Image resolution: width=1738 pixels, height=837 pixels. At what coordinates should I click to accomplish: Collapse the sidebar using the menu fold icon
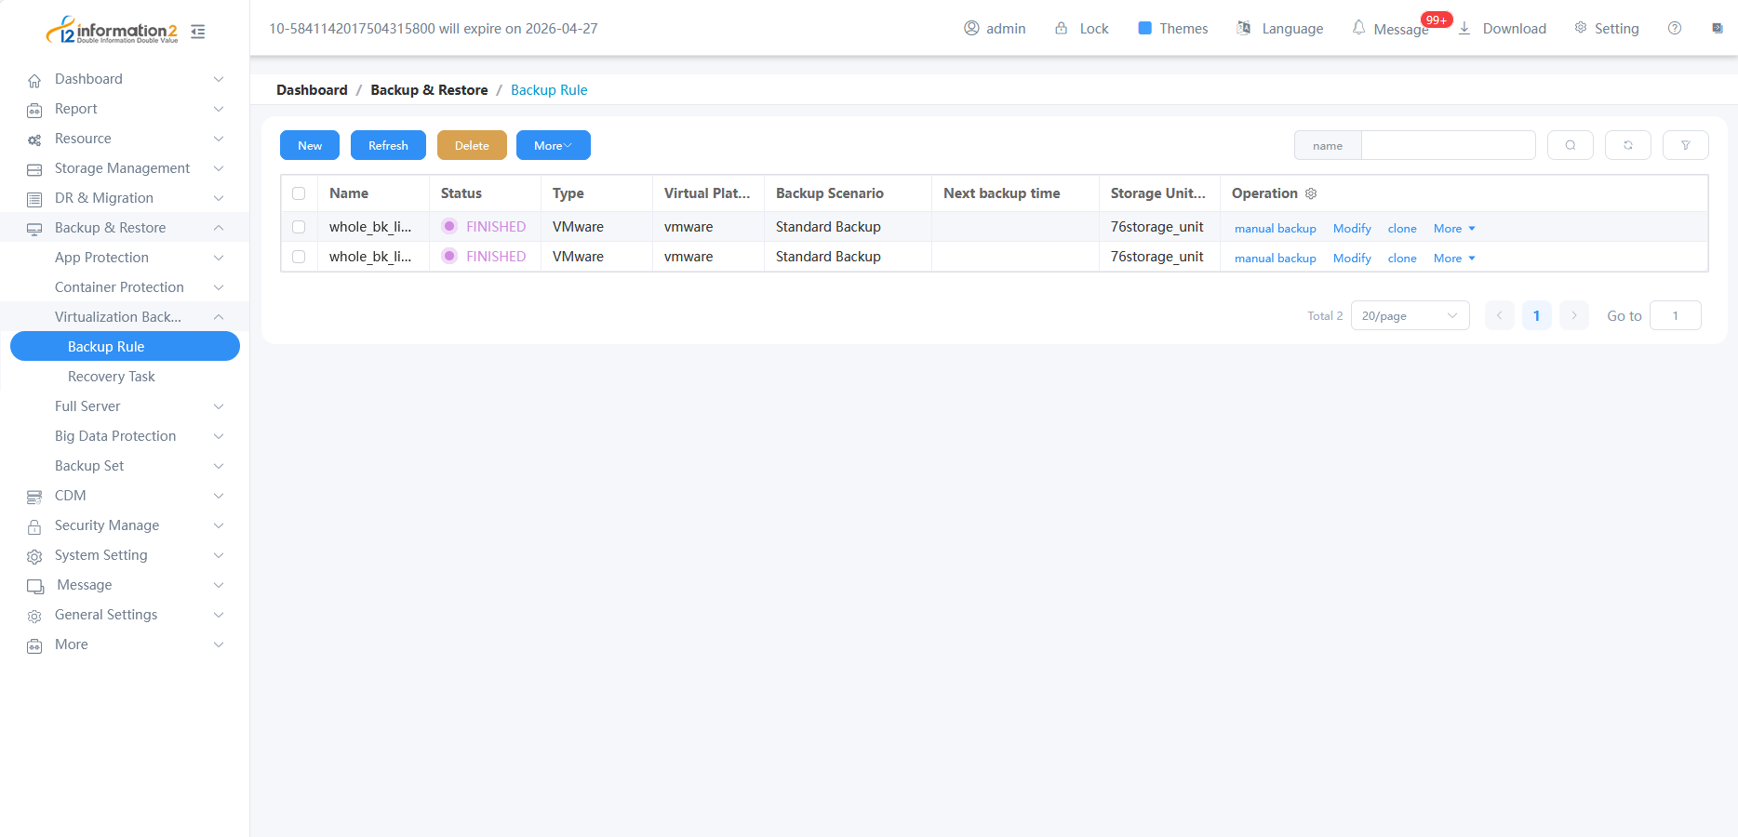[x=198, y=32]
